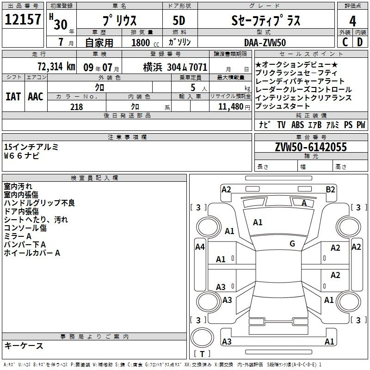The width and height of the screenshot is (370, 370).
Task: Click the inspection expiry 09年07月
Action: 101,68
